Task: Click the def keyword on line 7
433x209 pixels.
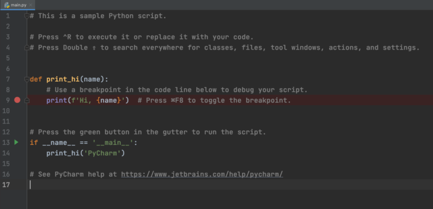Action: pyautogui.click(x=36, y=79)
